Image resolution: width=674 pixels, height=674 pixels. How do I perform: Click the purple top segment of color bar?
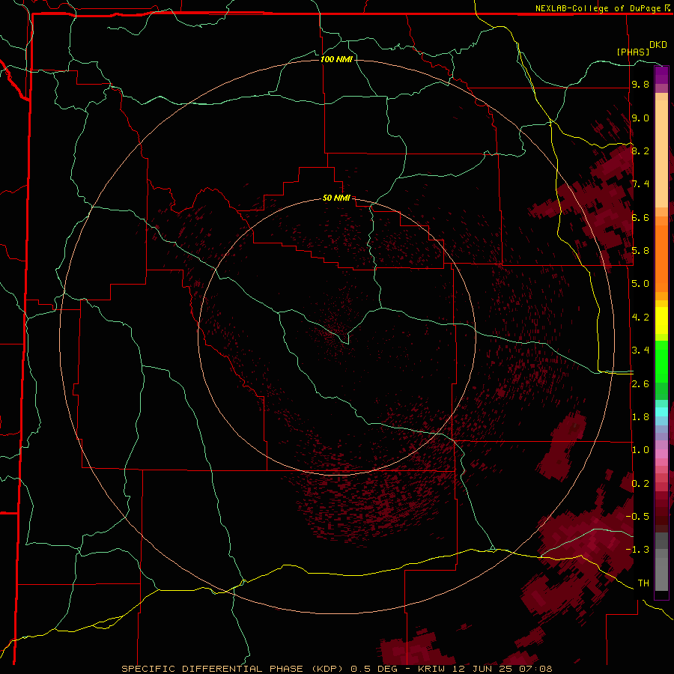pos(661,75)
